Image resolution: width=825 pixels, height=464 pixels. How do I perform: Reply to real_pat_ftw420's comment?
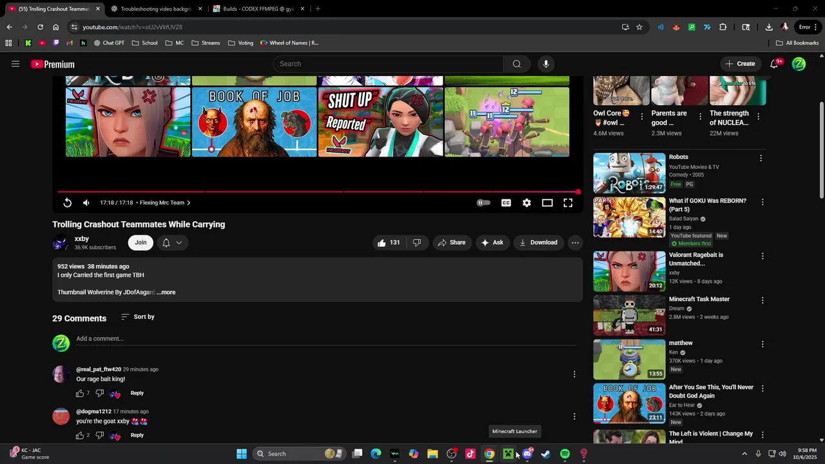point(137,393)
